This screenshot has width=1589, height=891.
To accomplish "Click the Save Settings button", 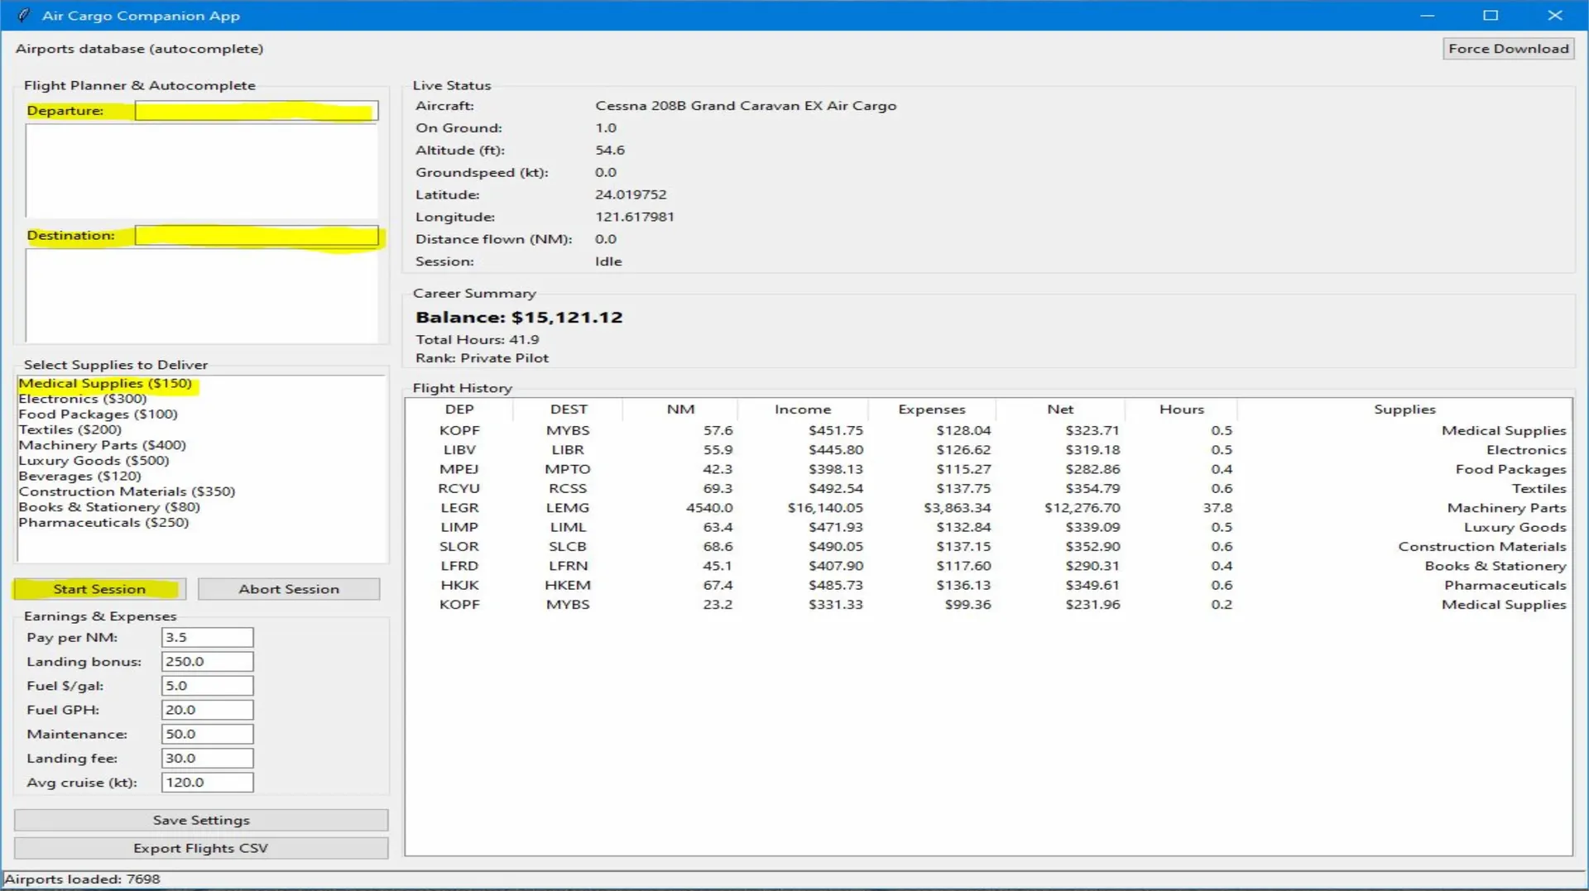I will tap(201, 820).
